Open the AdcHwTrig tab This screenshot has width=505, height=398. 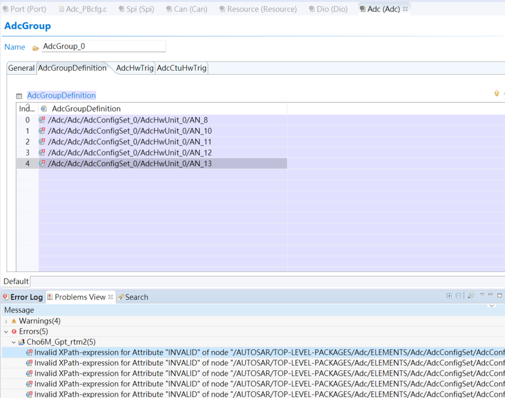[x=134, y=68]
